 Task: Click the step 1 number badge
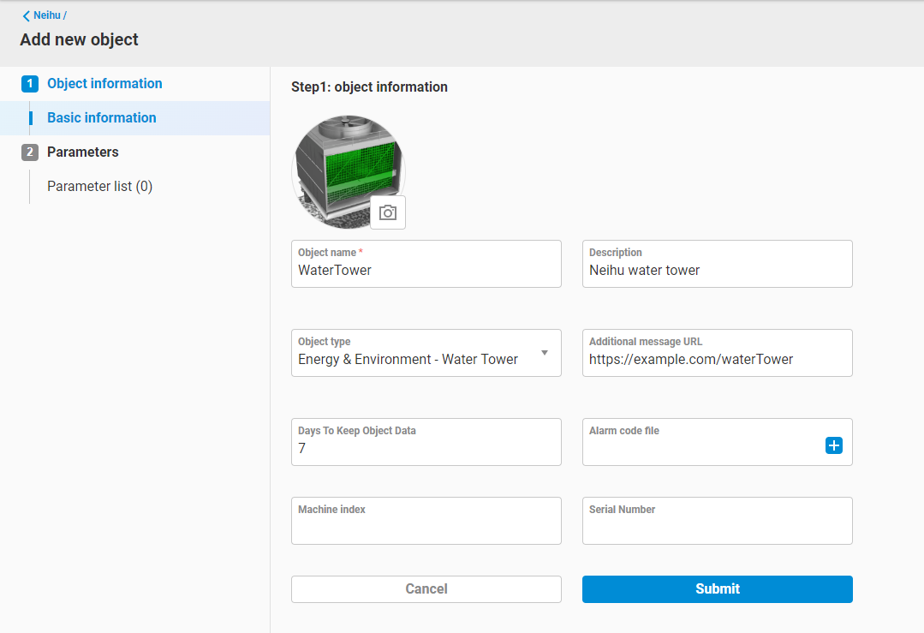point(30,84)
